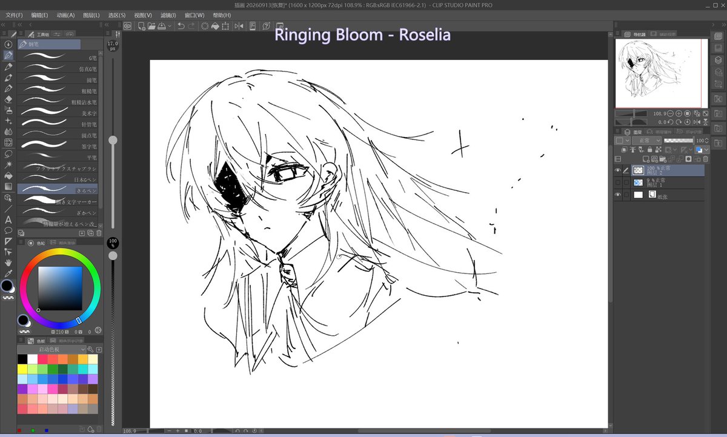Toggle lock layer icon in Layer panel
The height and width of the screenshot is (437, 727).
[649, 150]
